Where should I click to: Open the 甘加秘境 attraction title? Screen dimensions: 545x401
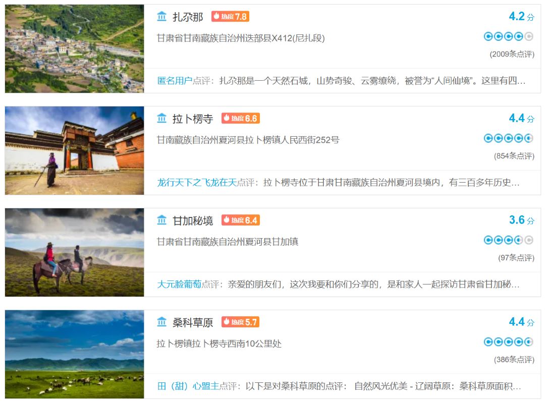click(x=193, y=220)
